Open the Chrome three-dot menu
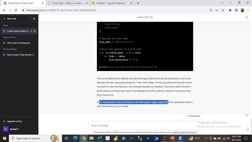This screenshot has width=252, height=142. 248,10
